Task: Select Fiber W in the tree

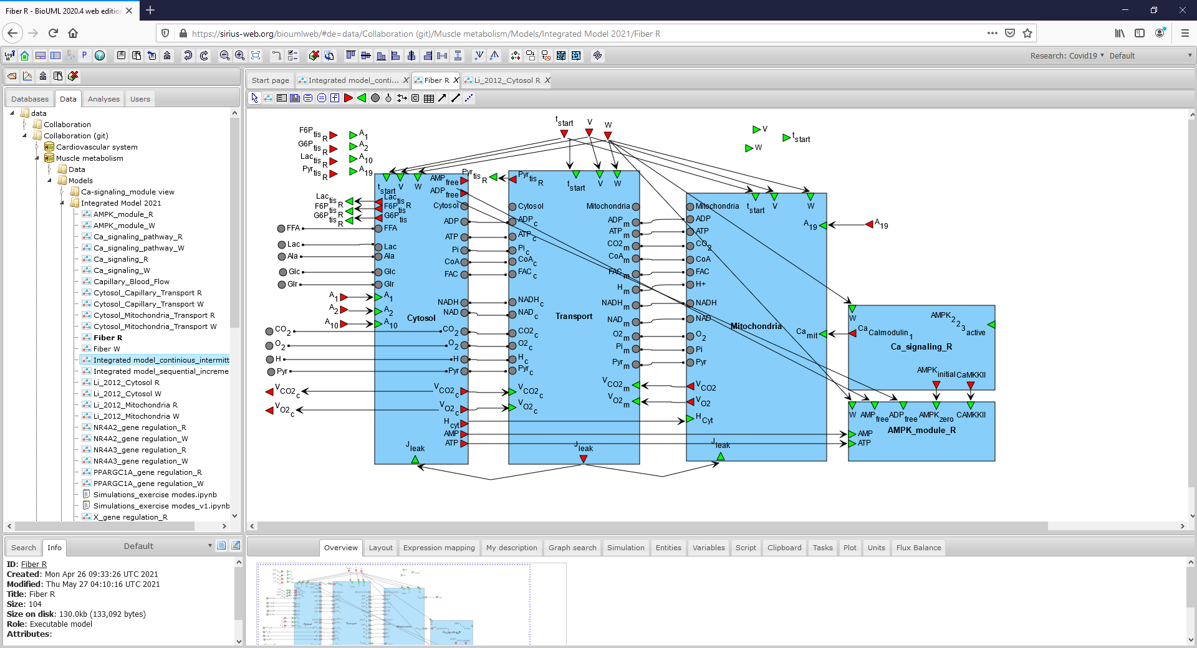Action: 107,349
